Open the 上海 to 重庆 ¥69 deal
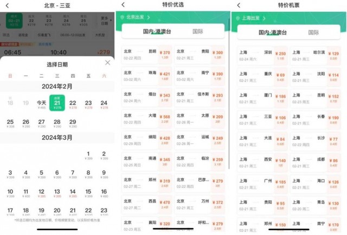This screenshot has width=347, height=235. coord(262,77)
